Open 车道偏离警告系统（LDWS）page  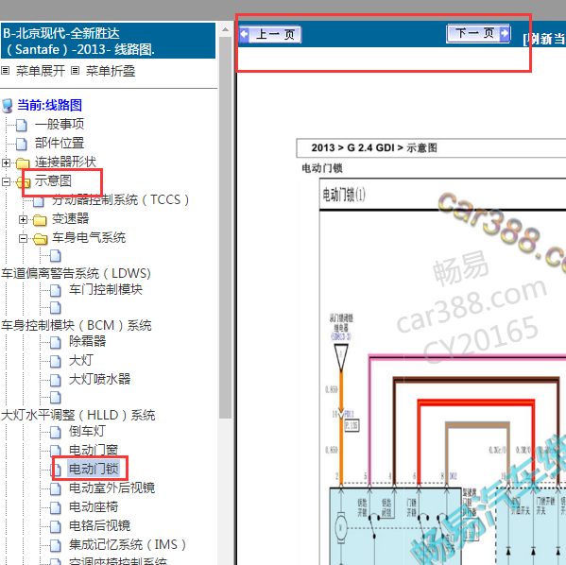(76, 273)
